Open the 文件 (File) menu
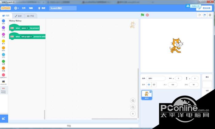 [24, 8]
